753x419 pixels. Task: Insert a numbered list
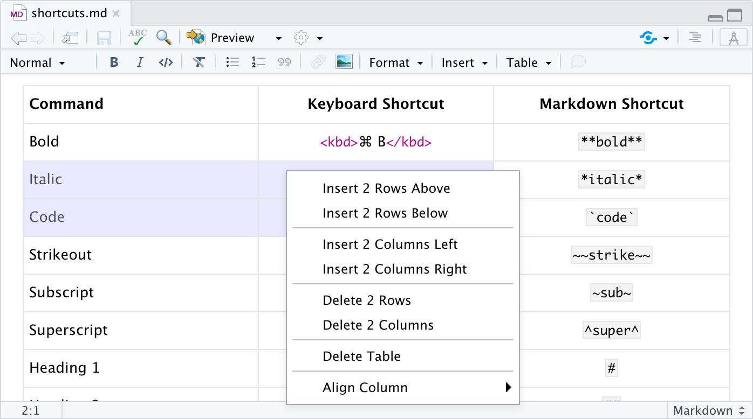tap(258, 62)
